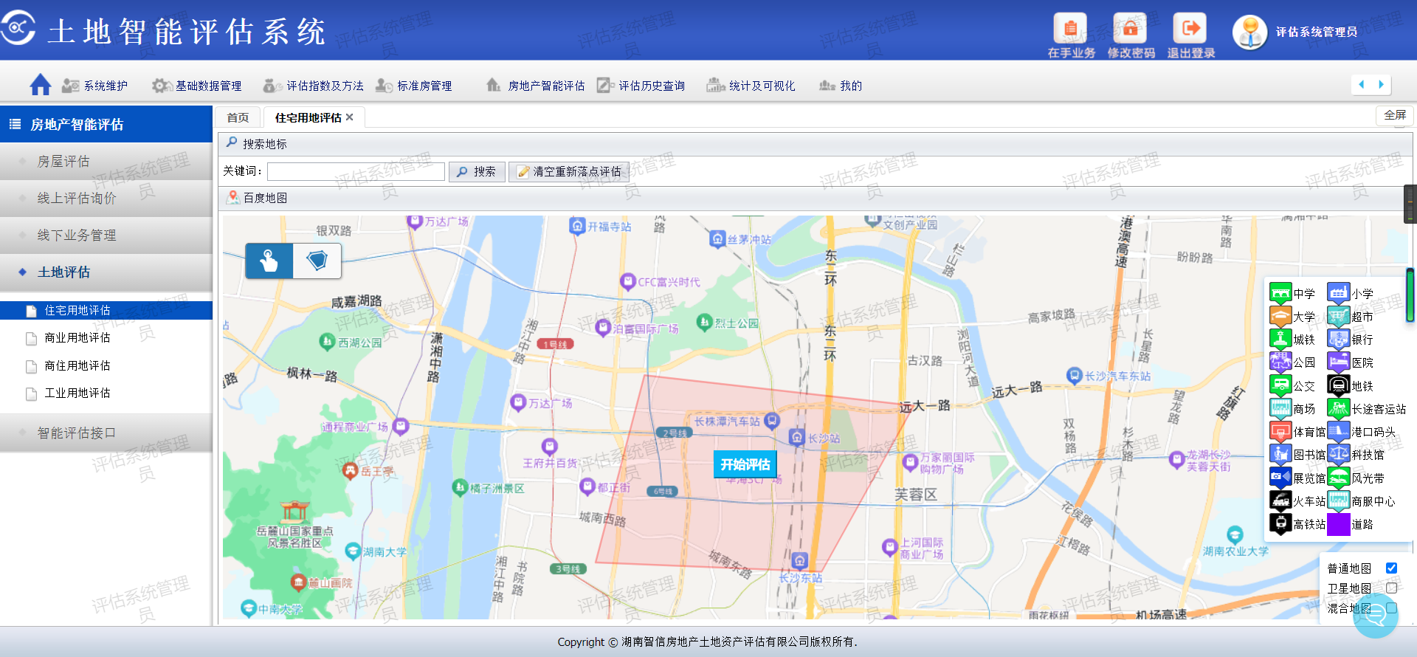Click the 长沙站 map marker

pos(797,437)
